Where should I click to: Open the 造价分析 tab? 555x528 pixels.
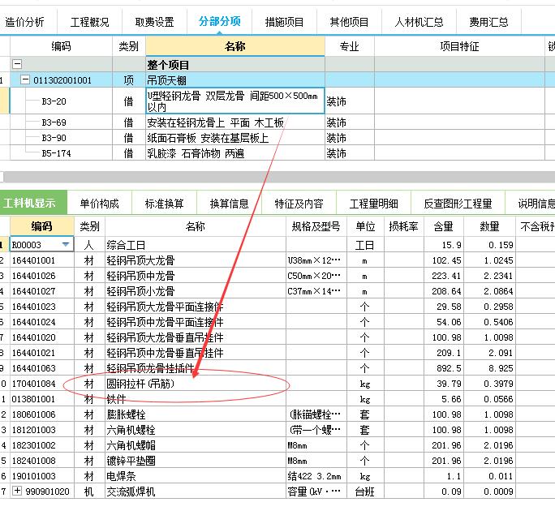pyautogui.click(x=25, y=22)
